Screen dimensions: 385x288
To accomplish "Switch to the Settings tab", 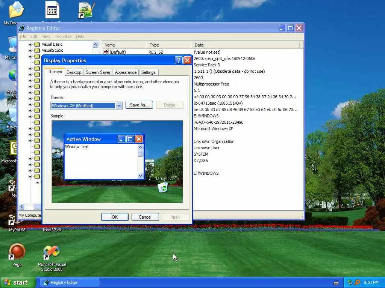I will [x=148, y=72].
